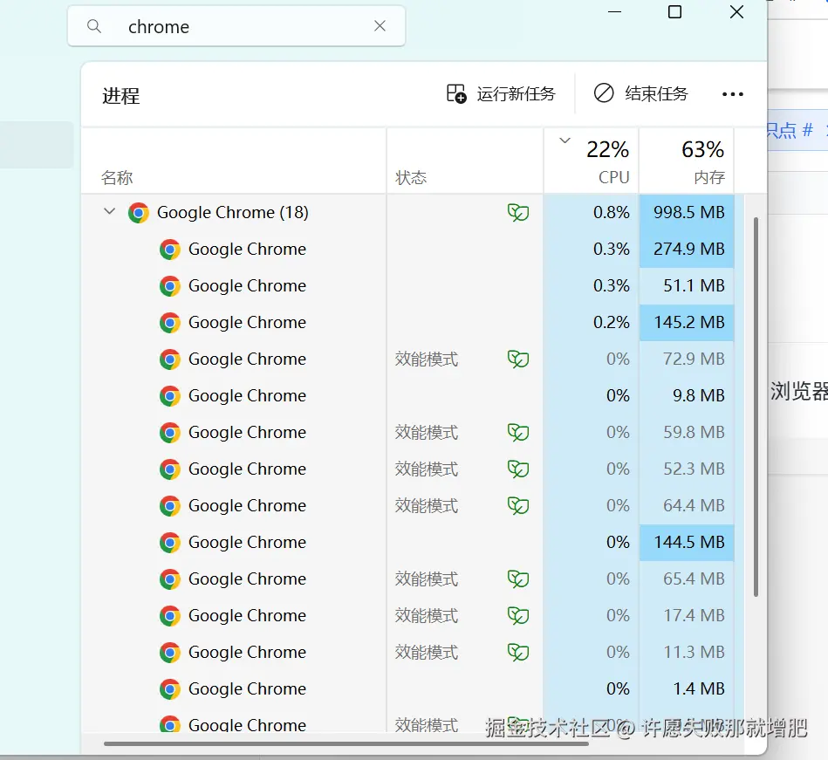Image resolution: width=828 pixels, height=760 pixels.
Task: Click the vertical scrollbar of process list
Action: click(x=756, y=407)
